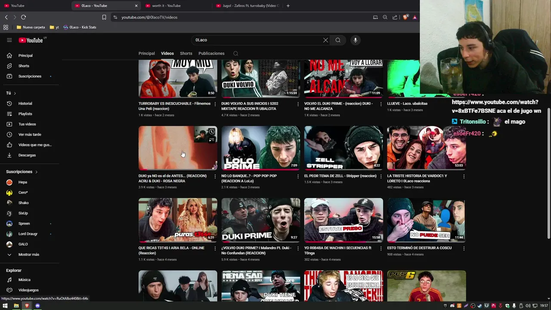Viewport: 551px width, 310px height.
Task: Open a new browser tab
Action: [288, 6]
